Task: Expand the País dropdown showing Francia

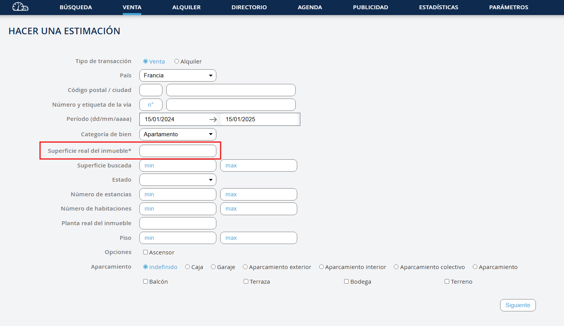Action: click(x=177, y=75)
